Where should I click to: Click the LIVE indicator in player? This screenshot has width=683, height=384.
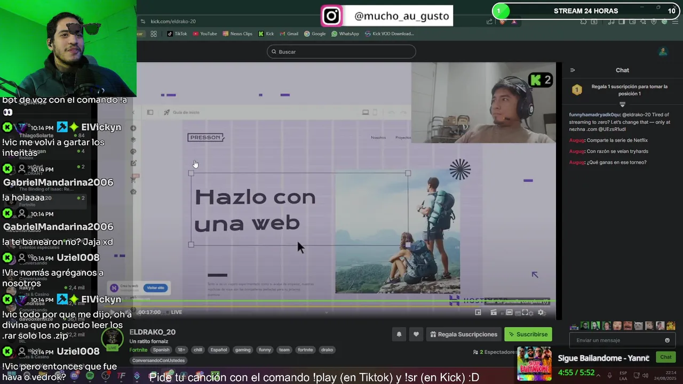(x=174, y=312)
